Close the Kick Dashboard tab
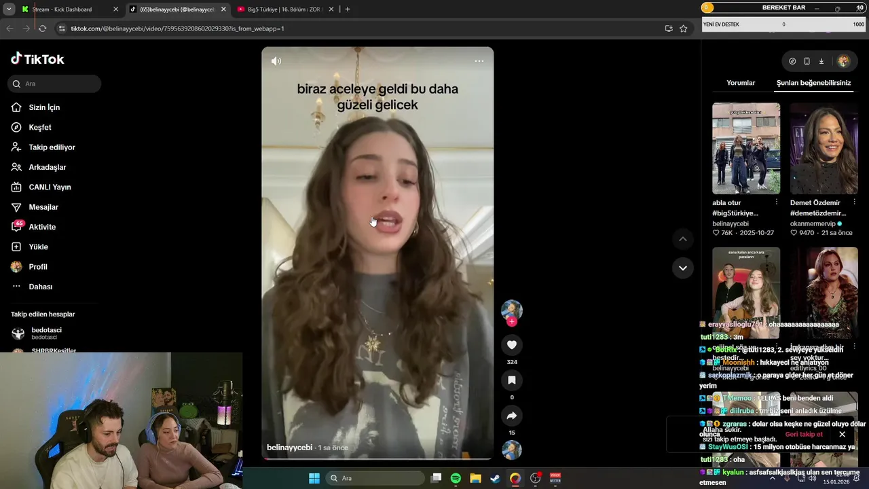 115,10
